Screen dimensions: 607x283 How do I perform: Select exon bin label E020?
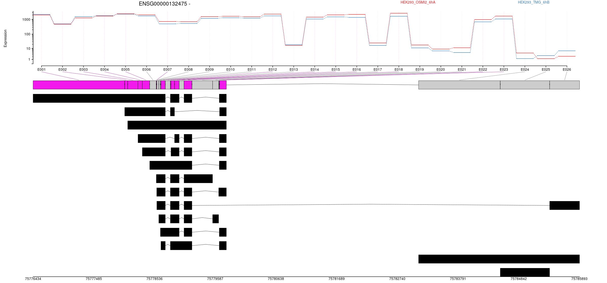[441, 69]
